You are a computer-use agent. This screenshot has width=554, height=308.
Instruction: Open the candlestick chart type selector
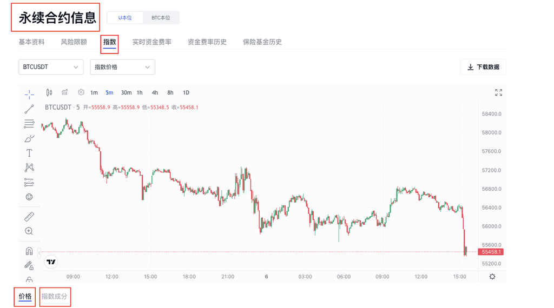[x=49, y=92]
